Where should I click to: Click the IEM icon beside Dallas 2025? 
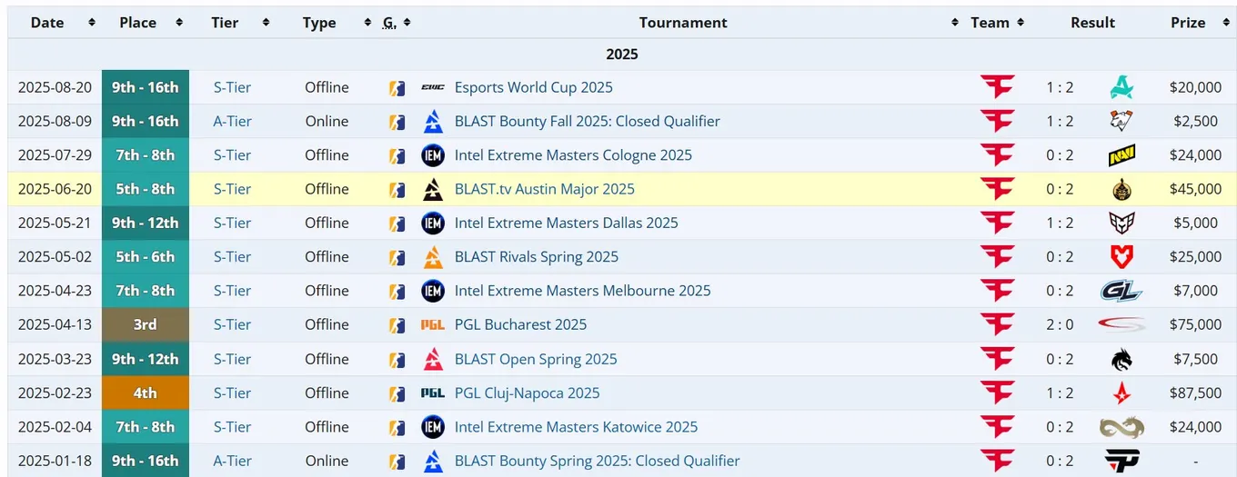click(433, 223)
